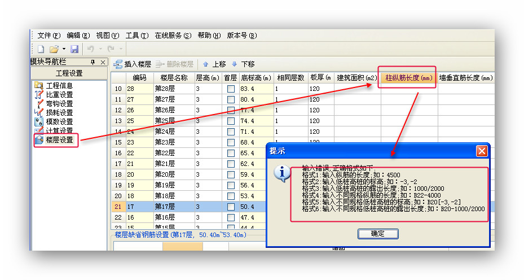
Task: Toggle 首层 checkbox for 第21层
Action: pyautogui.click(x=231, y=164)
